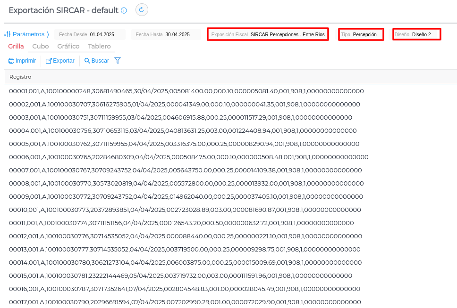Open the Diseño selector
Image resolution: width=457 pixels, height=308 pixels.
(x=416, y=34)
